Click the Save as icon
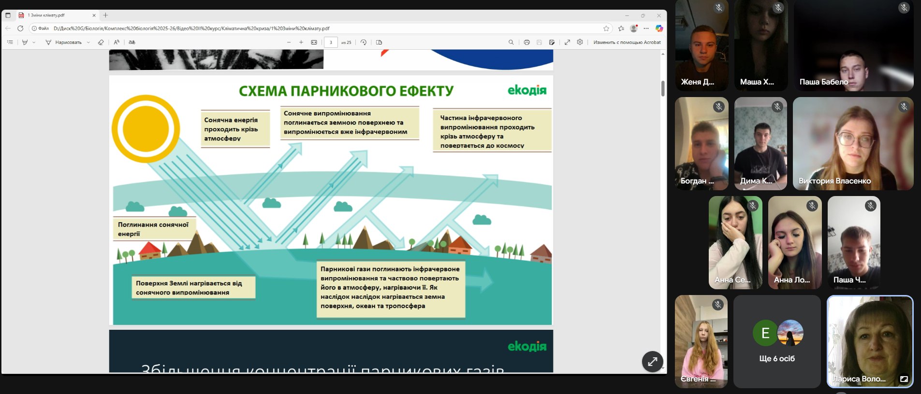The image size is (921, 394). tap(552, 42)
